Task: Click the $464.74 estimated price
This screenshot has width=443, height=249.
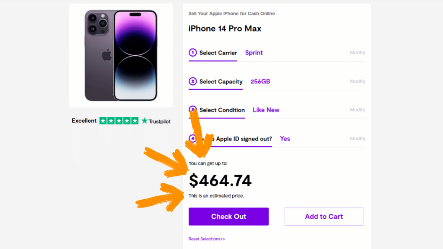Action: tap(220, 181)
